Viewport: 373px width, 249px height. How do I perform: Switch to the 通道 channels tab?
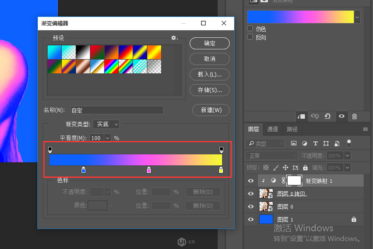272,129
